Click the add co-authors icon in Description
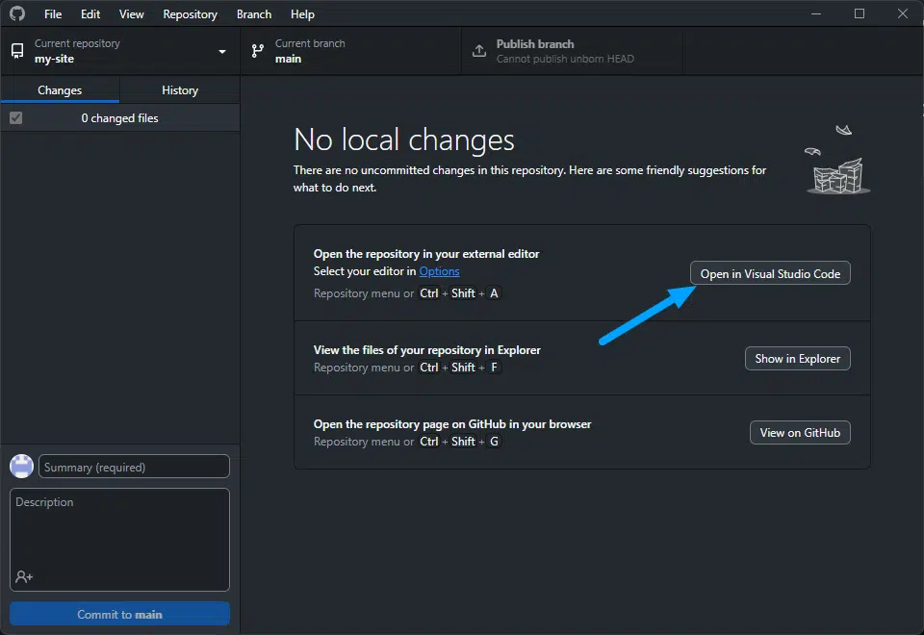 click(x=24, y=576)
